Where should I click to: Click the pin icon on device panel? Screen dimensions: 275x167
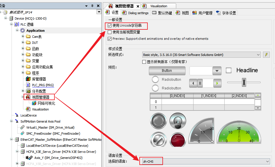92,6
